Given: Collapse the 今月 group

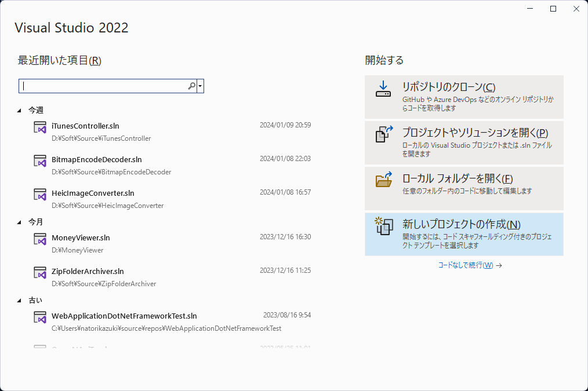Looking at the screenshot, I should 20,222.
